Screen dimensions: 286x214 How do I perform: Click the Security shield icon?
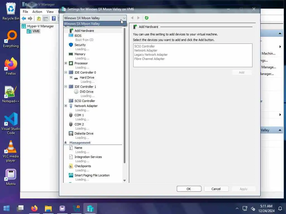(71, 45)
